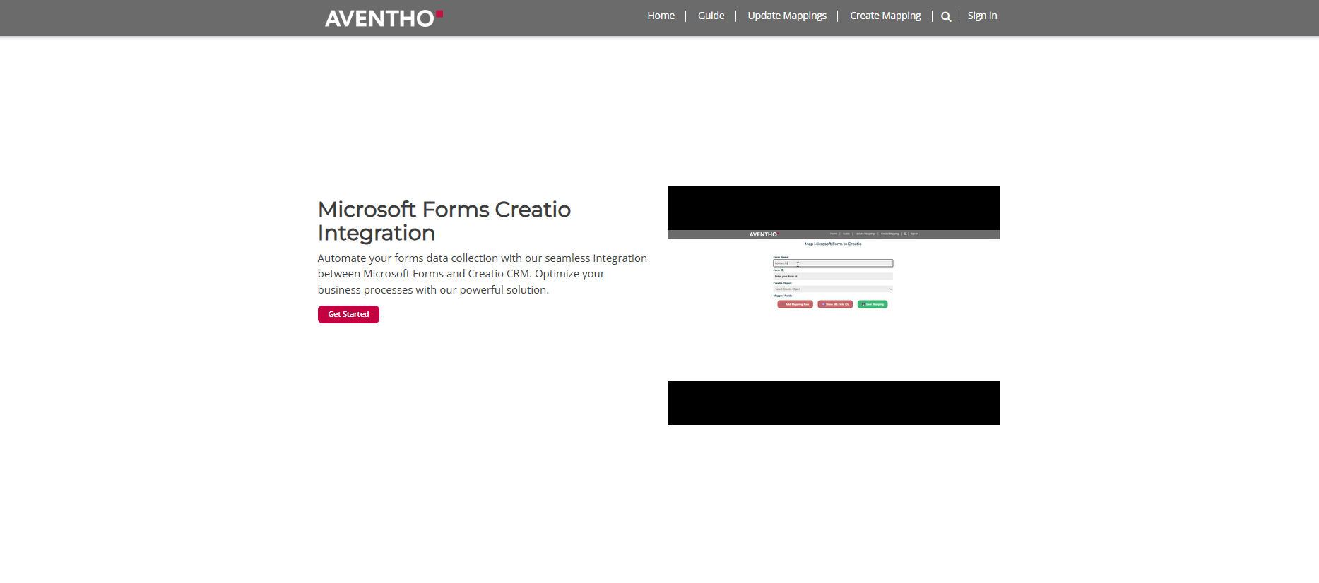
Task: Go to the Home menu item
Action: 661,16
